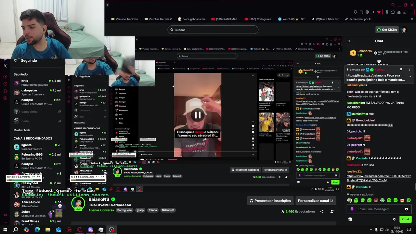Image resolution: width=416 pixels, height=234 pixels.
Task: Open the Kick shop icon below chat
Action: pyautogui.click(x=350, y=219)
